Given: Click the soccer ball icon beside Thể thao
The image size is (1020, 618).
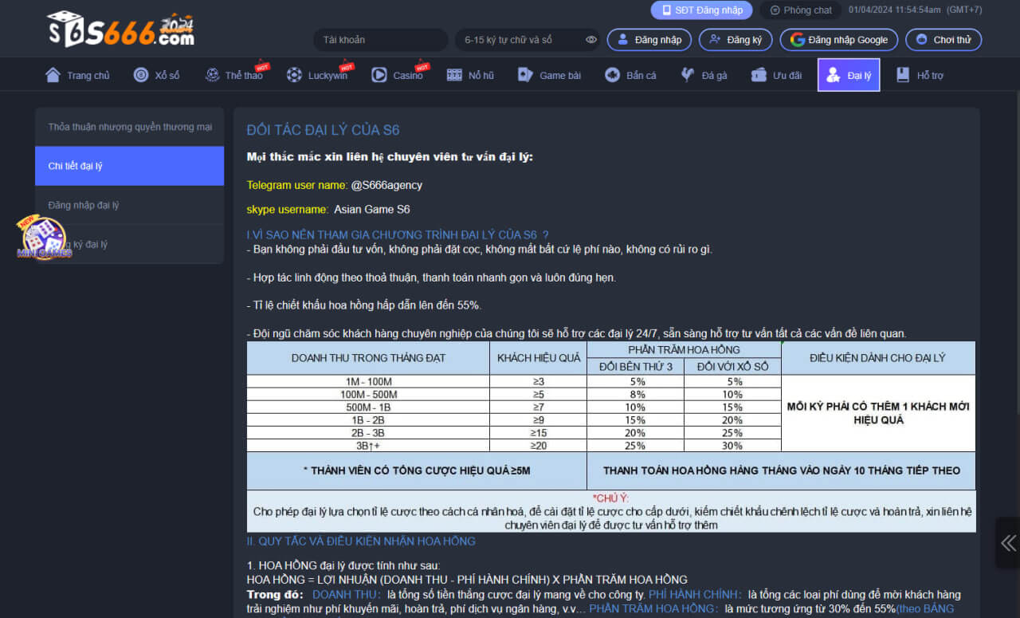Looking at the screenshot, I should pos(212,75).
